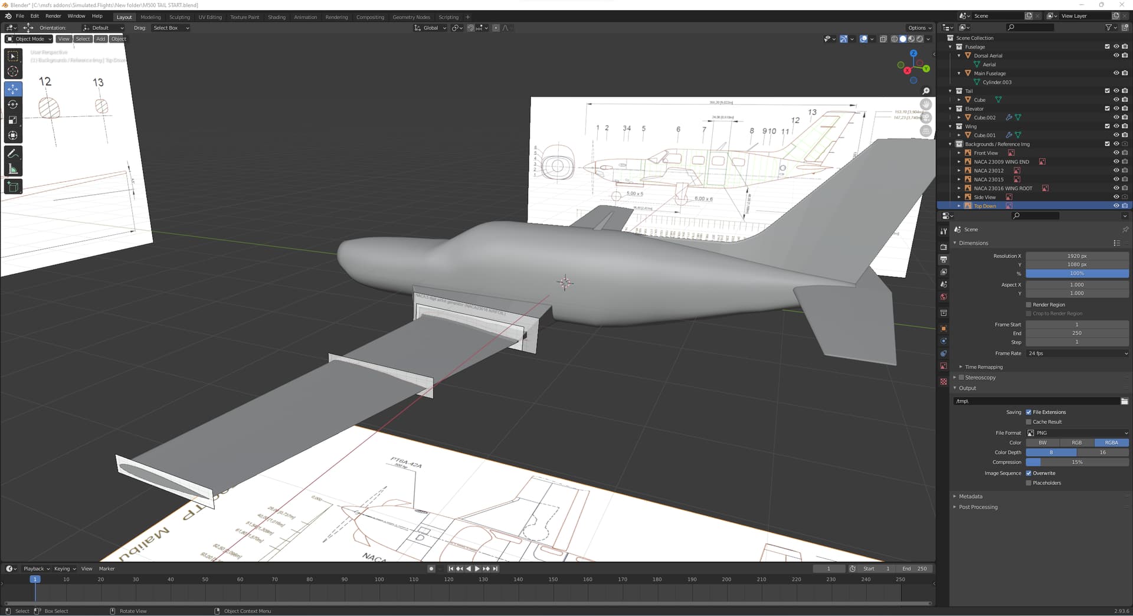Select the Annotate tool

(13, 153)
